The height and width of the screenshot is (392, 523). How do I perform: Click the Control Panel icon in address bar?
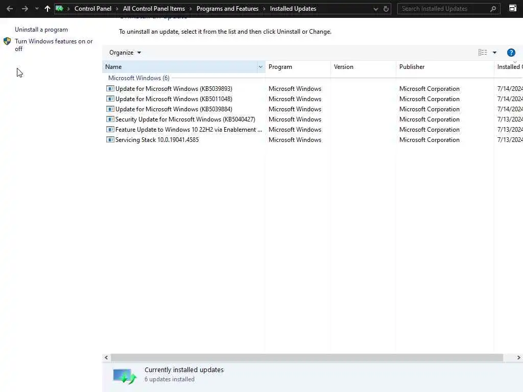59,9
